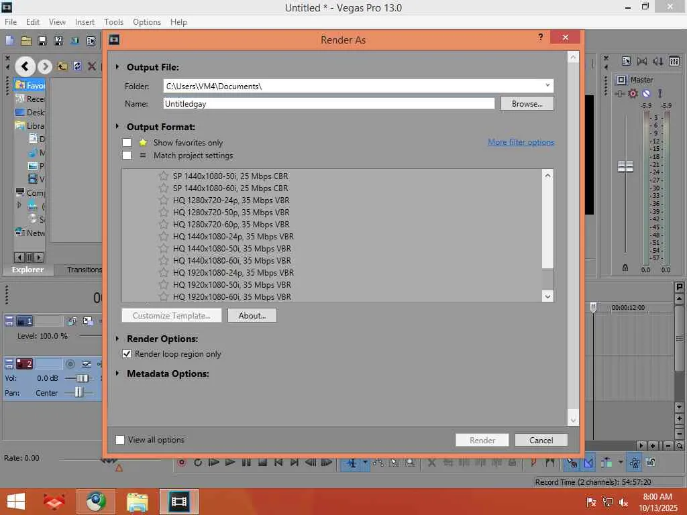Click the Pause transport button
Viewport: 687px width, 515px height.
tap(246, 463)
